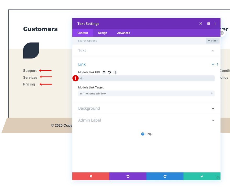Viewport: 230px width, 190px height.
Task: Expand the Admin Label section
Action: click(213, 120)
